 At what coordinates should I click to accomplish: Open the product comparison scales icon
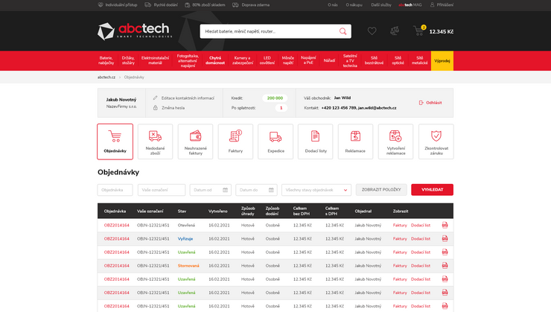click(395, 31)
